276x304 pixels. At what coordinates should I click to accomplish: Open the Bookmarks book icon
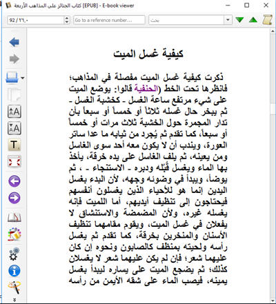[14, 217]
